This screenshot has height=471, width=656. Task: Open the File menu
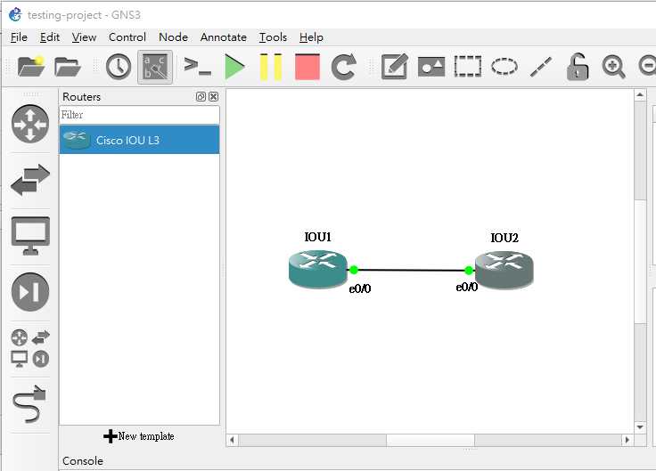(x=19, y=37)
